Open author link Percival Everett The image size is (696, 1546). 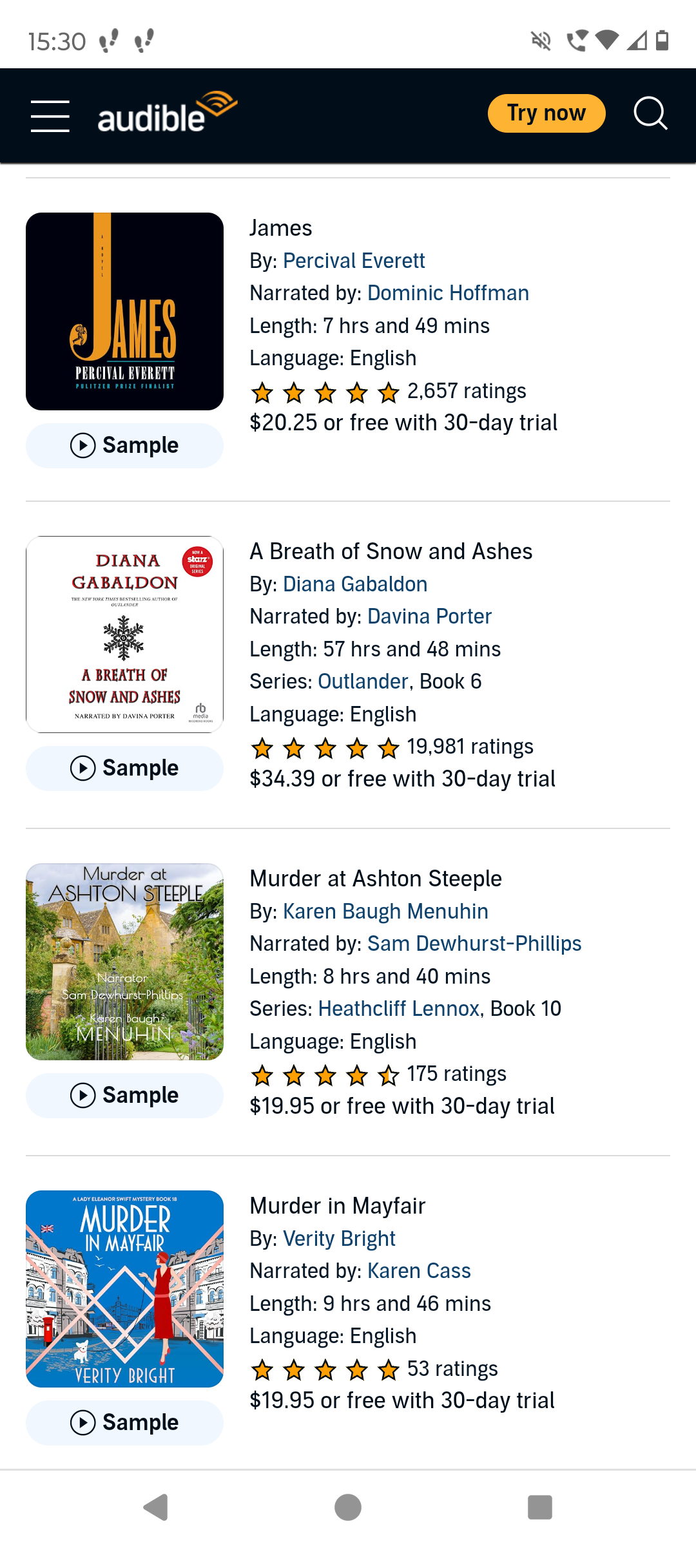point(354,260)
